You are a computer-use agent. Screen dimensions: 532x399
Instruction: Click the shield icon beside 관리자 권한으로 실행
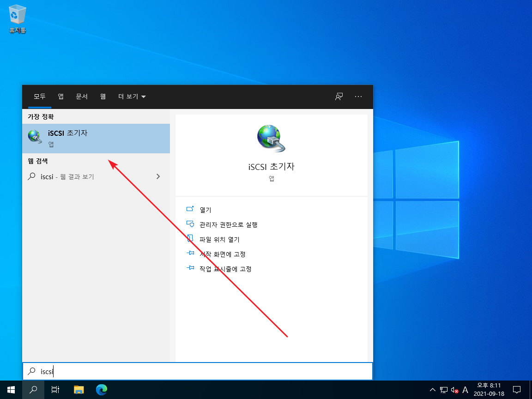pos(190,224)
